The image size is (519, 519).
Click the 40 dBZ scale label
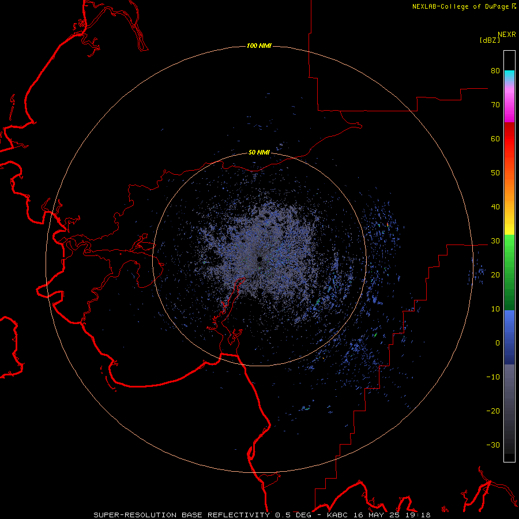(x=495, y=207)
